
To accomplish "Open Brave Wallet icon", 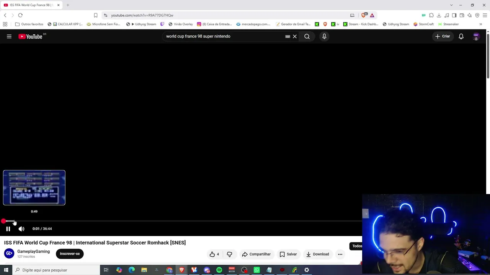I will [x=462, y=15].
